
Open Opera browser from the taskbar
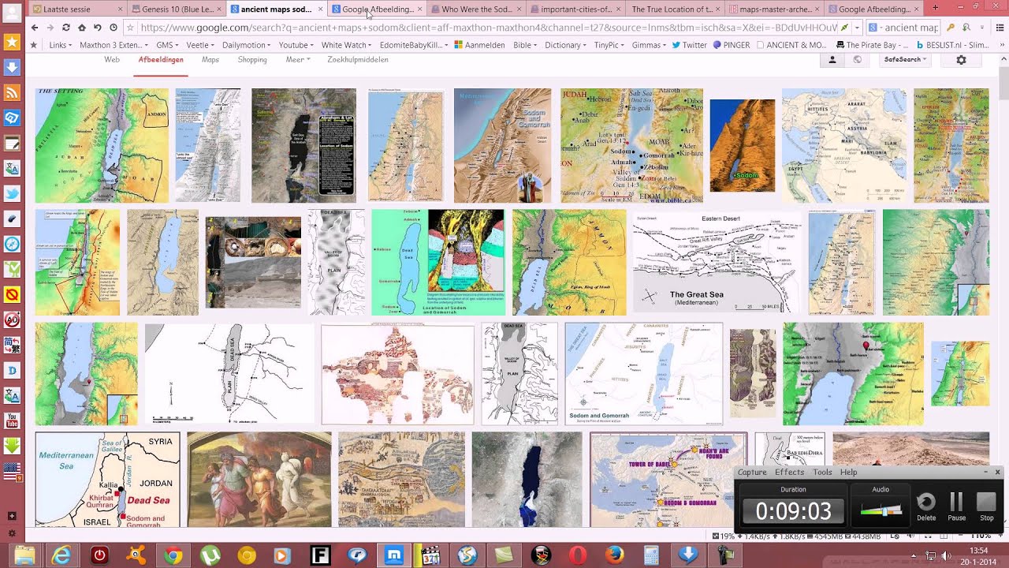[577, 555]
